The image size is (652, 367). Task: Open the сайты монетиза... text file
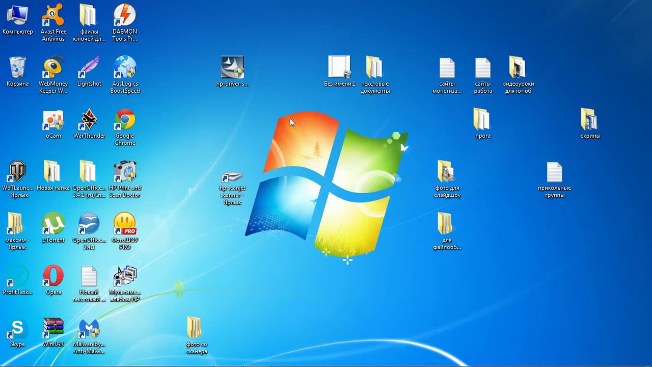click(x=447, y=75)
